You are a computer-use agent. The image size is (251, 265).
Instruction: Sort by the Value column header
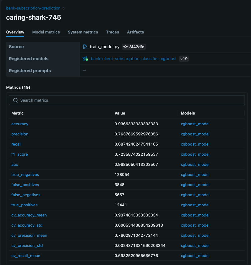[x=120, y=113]
